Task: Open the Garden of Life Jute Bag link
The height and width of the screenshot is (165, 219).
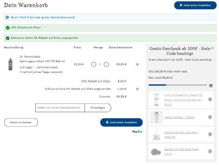Action: pos(181,135)
